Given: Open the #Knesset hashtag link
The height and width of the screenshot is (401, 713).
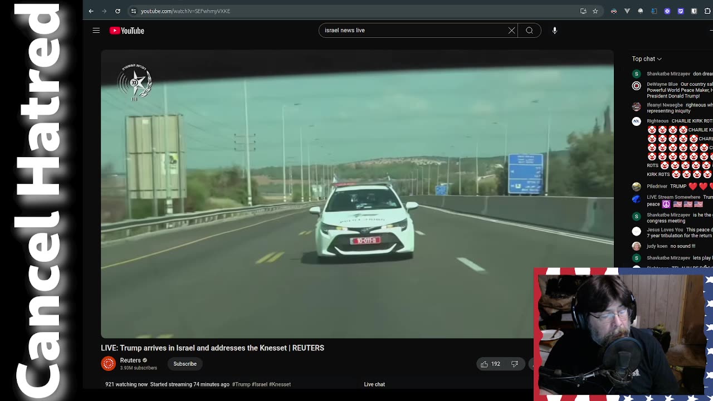Looking at the screenshot, I should pyautogui.click(x=280, y=384).
